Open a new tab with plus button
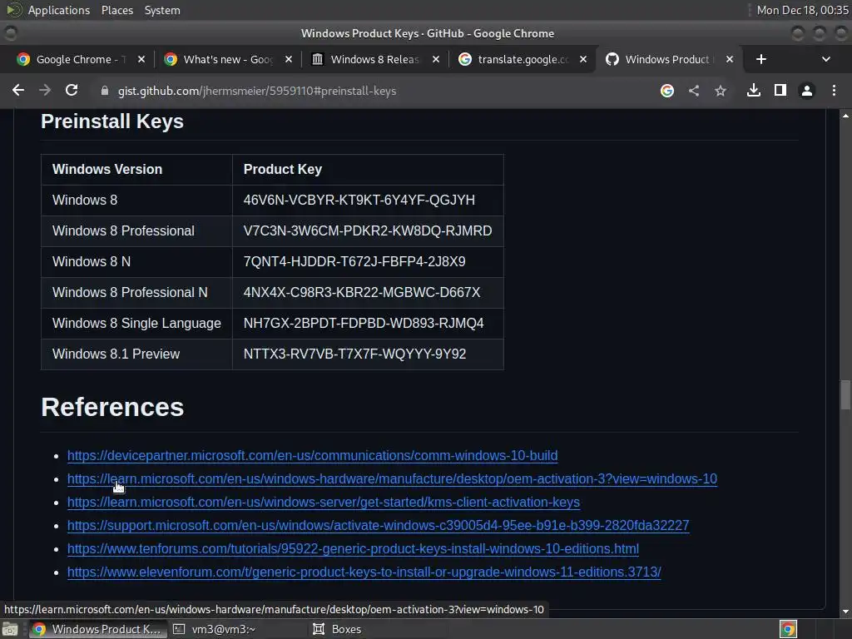Screen dimensions: 852x639 761,59
